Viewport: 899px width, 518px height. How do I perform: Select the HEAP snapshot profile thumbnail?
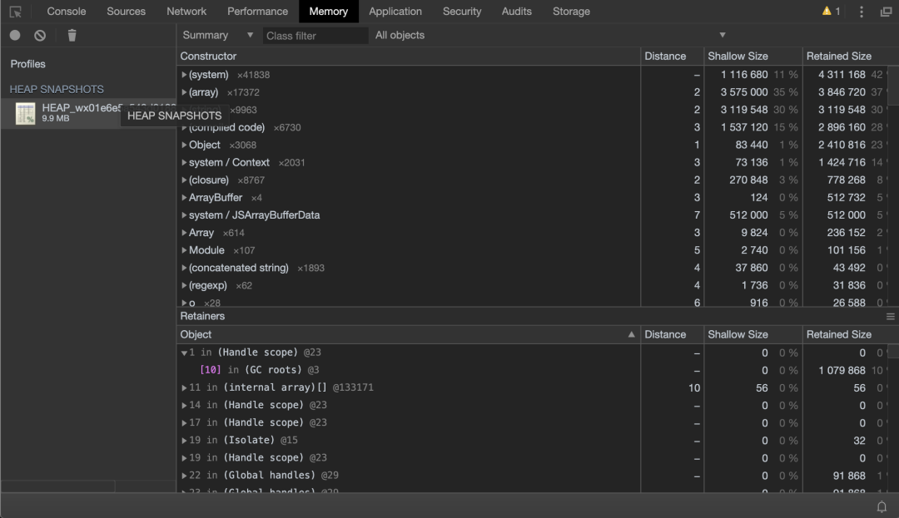25,113
